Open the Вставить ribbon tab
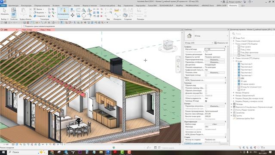 (56, 6)
